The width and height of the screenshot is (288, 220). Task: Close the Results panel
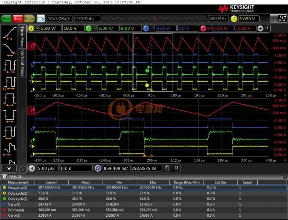285,176
